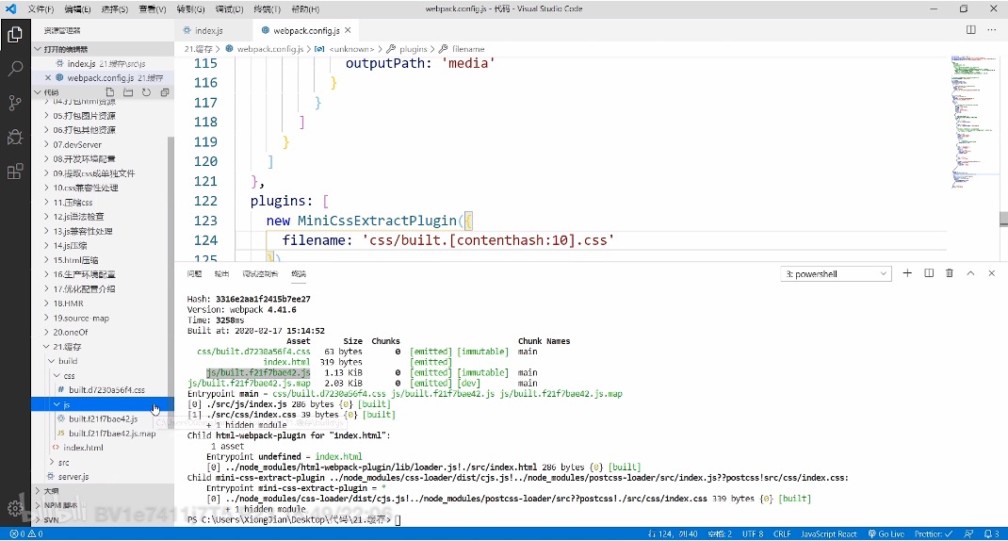Open the Debug view in activity bar
Viewport: 1008px width, 541px height.
click(x=15, y=137)
